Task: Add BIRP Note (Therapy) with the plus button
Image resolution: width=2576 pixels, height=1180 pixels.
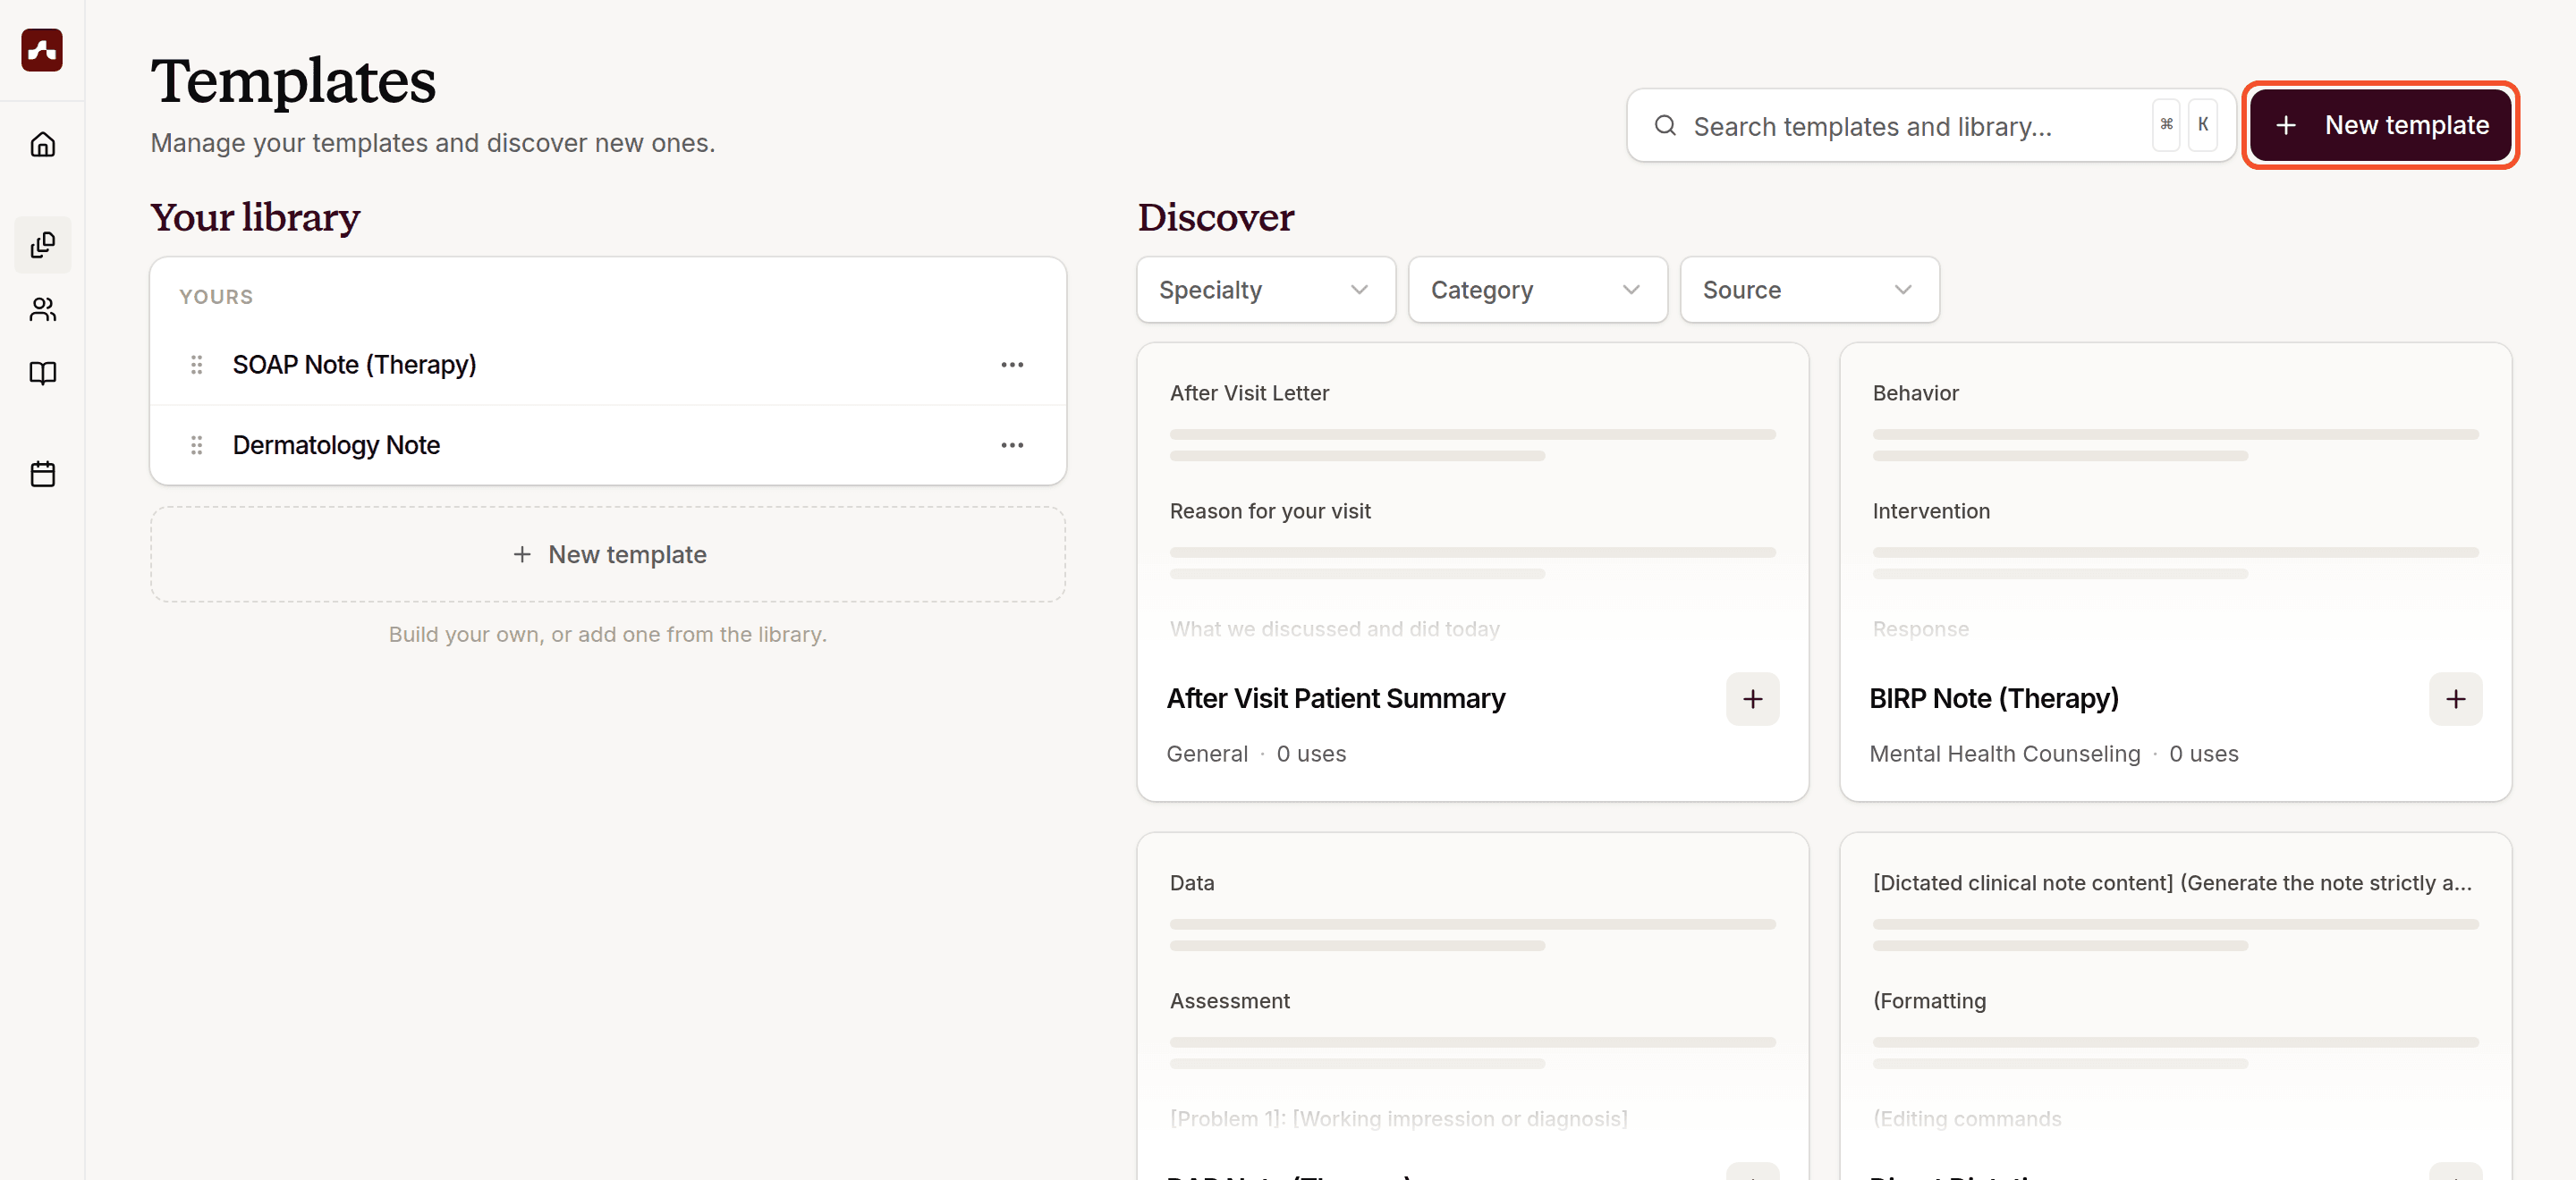Action: click(2455, 699)
